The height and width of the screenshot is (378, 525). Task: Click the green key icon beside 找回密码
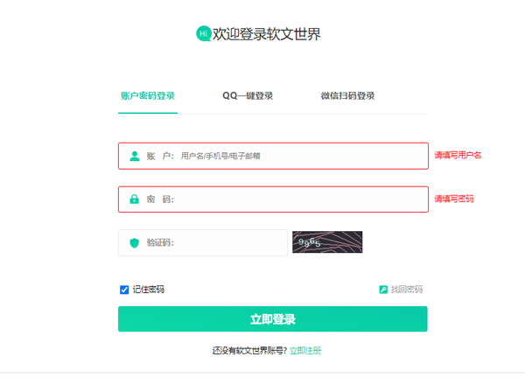pyautogui.click(x=383, y=290)
